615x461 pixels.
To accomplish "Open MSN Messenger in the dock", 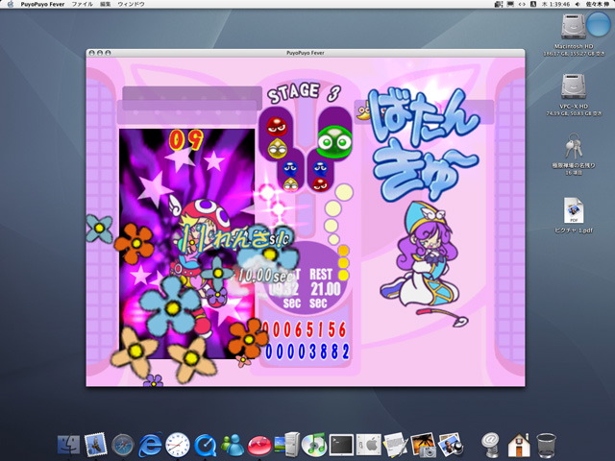I will 233,446.
